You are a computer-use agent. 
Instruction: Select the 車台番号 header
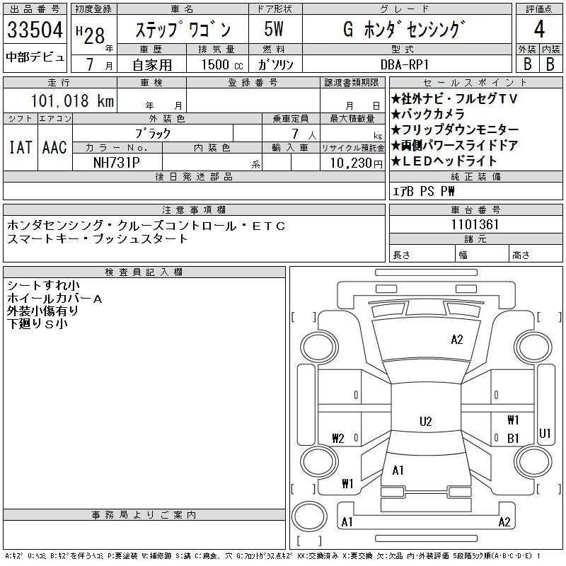pos(475,209)
